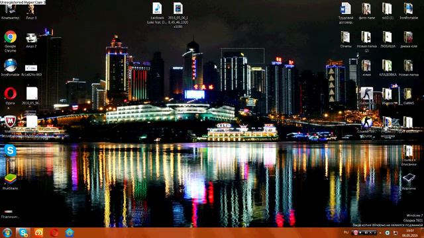
Task: Launch Counter-Strike Source shortcut
Action: pyautogui.click(x=366, y=127)
